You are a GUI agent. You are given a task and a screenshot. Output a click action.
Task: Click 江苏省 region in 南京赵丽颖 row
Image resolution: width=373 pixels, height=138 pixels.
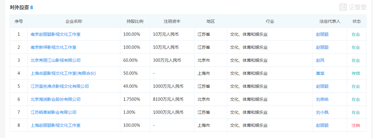coord(204,34)
